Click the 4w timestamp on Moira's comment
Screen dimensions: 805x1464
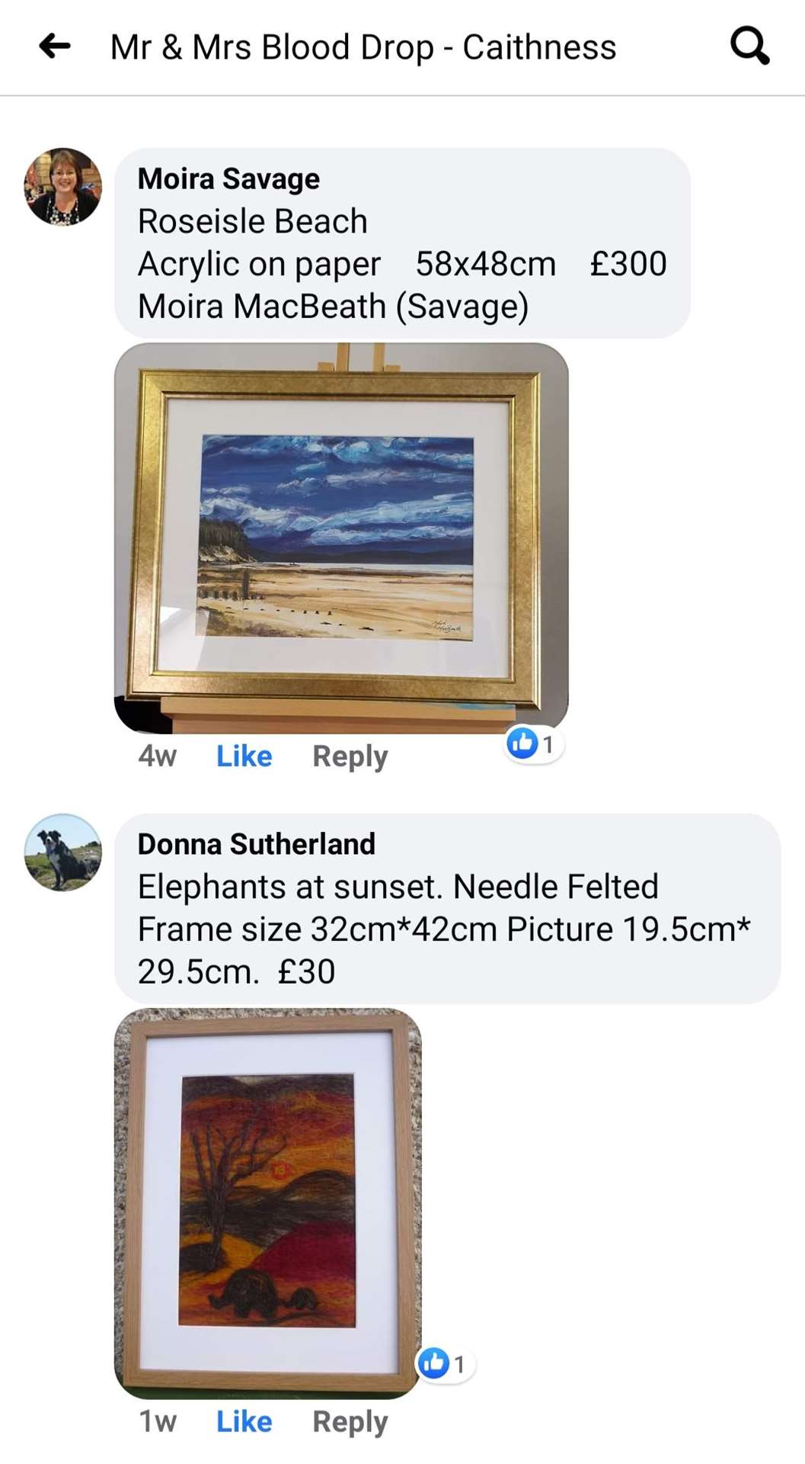click(x=158, y=756)
